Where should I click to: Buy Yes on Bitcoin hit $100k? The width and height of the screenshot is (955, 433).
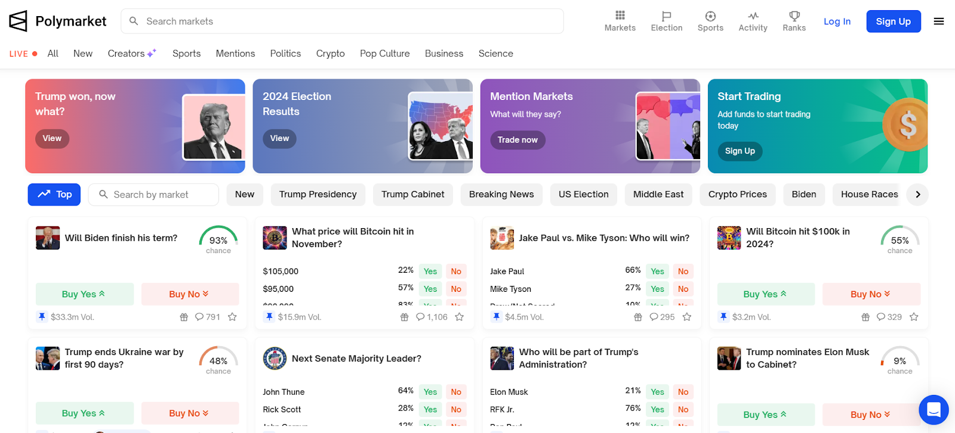[x=766, y=294]
